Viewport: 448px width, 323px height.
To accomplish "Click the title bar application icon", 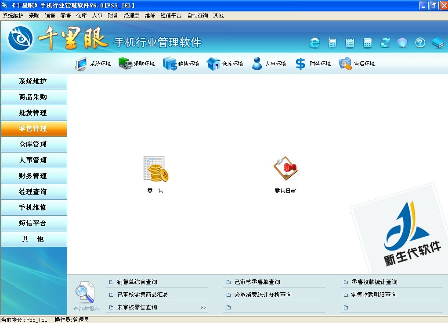I will click(4, 5).
